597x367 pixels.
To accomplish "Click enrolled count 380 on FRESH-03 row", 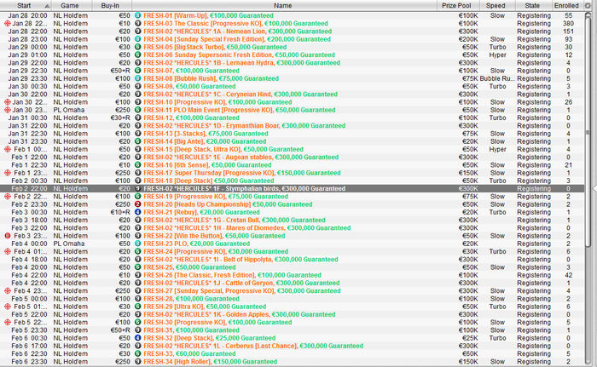I will pyautogui.click(x=569, y=24).
